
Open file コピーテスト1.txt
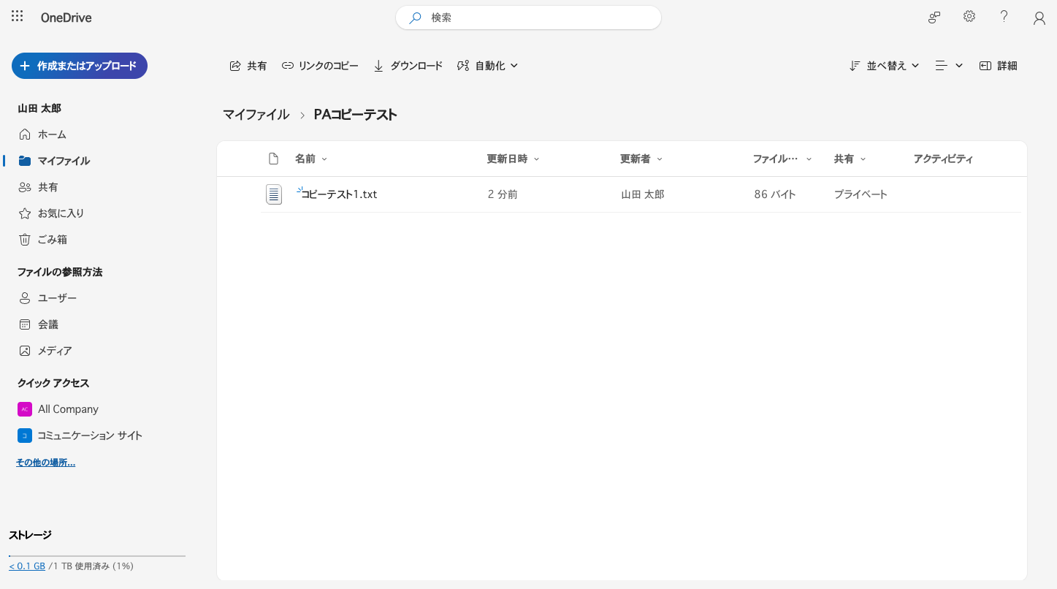point(339,194)
